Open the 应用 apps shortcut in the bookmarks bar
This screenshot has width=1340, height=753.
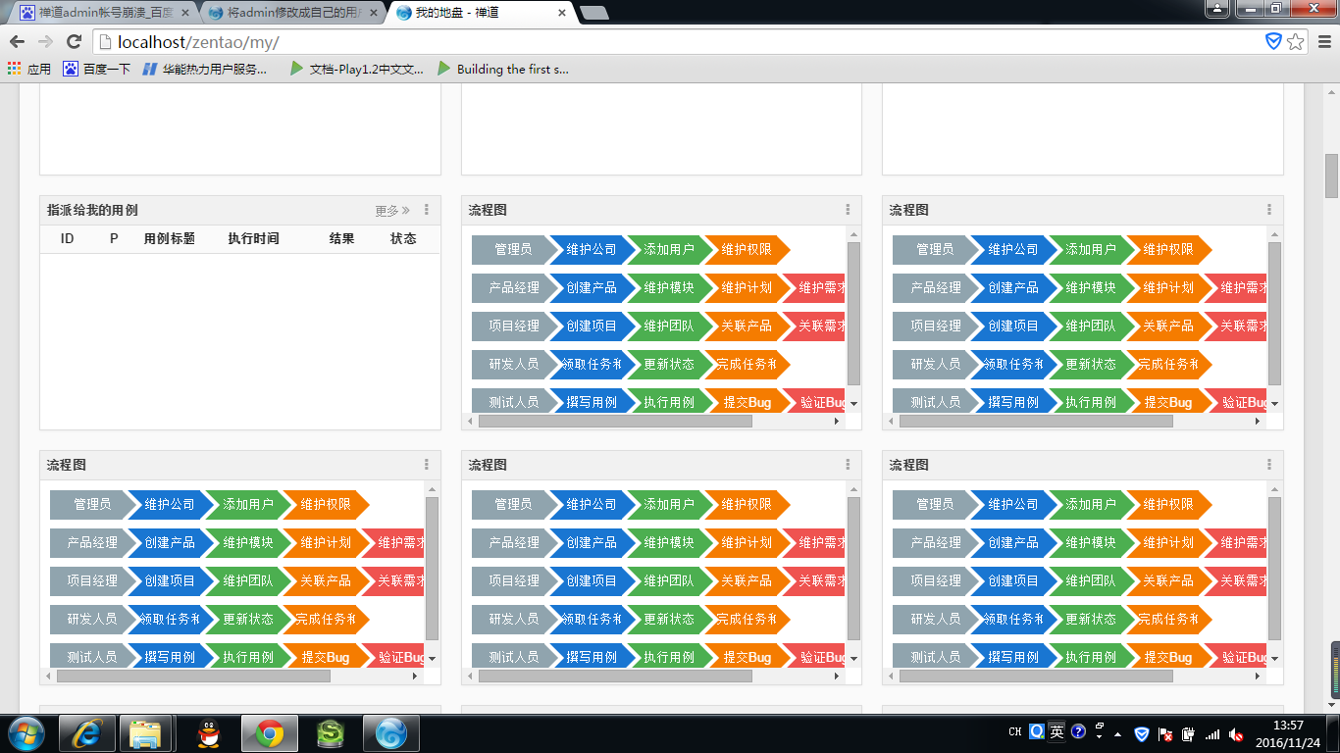click(x=29, y=70)
